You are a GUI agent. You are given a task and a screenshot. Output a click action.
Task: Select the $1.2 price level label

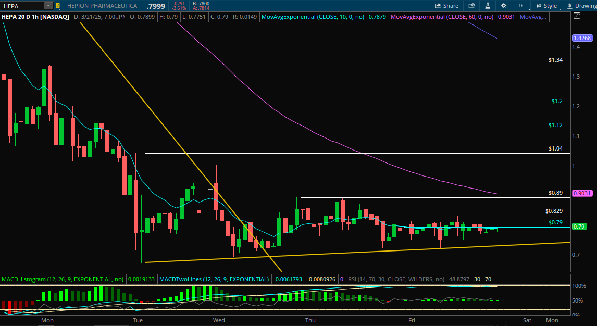pyautogui.click(x=557, y=101)
